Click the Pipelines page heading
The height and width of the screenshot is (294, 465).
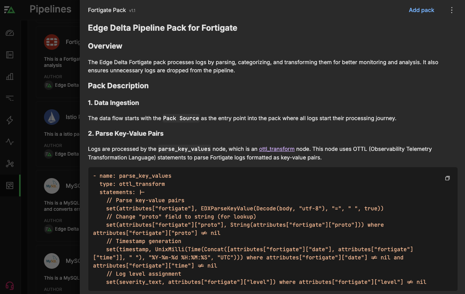pos(51,9)
